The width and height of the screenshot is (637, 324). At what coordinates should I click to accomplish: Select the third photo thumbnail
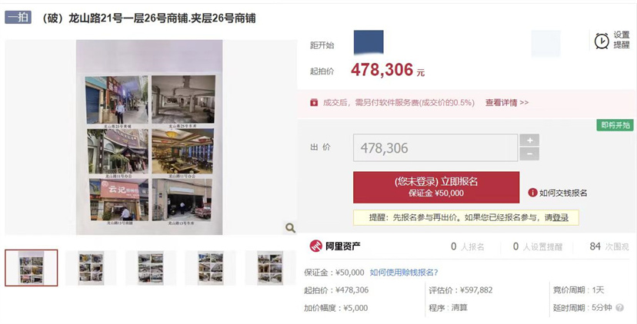click(x=151, y=268)
